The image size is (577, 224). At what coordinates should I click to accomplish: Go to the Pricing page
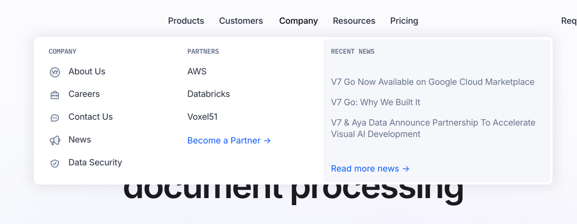point(404,21)
